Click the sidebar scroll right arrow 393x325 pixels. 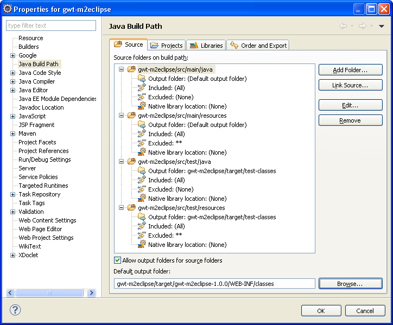92,292
